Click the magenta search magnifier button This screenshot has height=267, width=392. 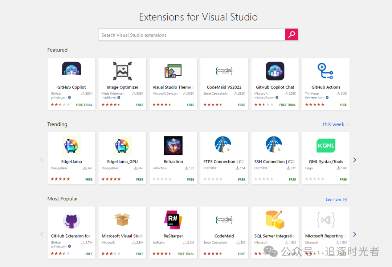291,34
